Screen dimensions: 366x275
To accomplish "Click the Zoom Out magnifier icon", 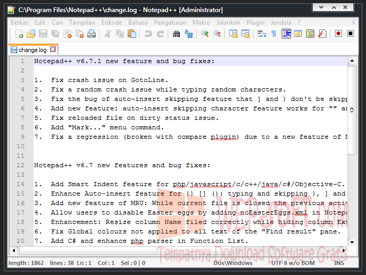I will [217, 34].
